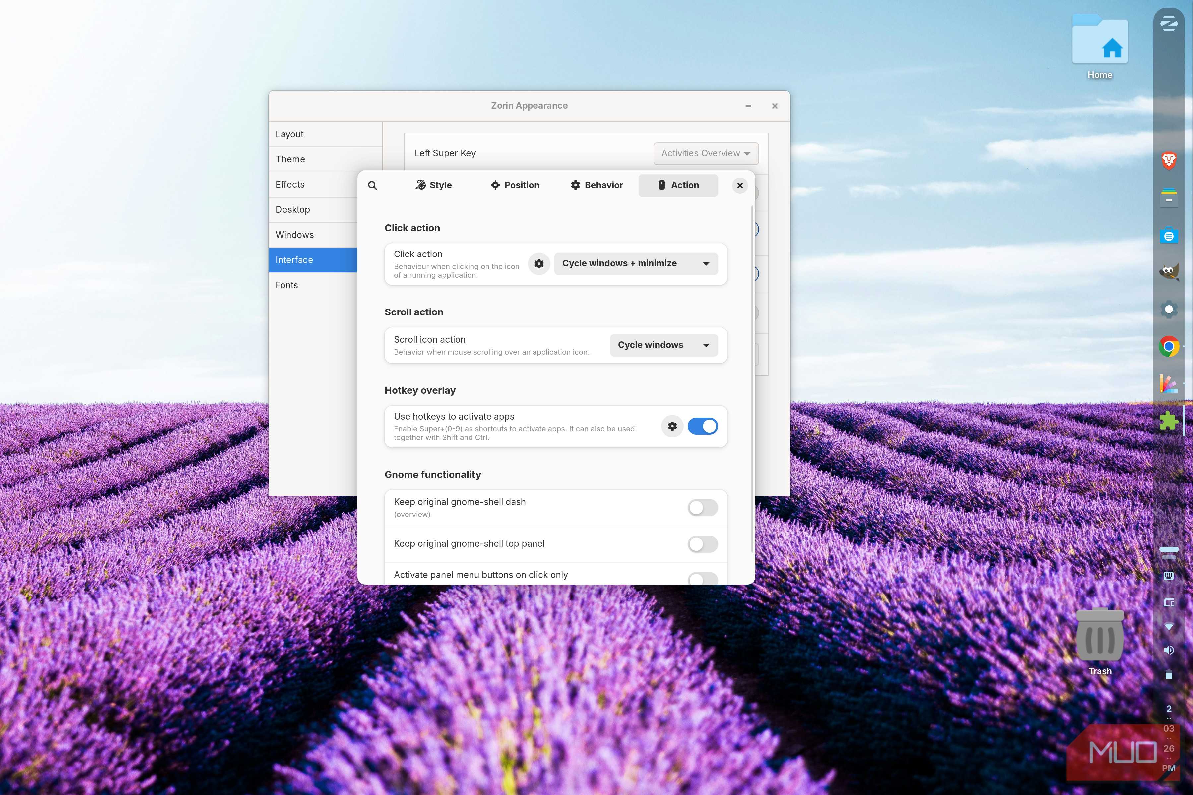Select the Action tab

[678, 186]
